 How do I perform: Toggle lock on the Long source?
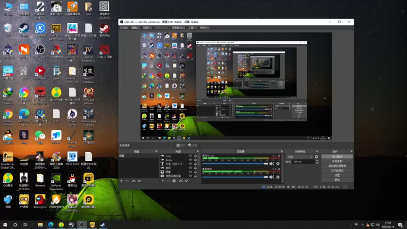pyautogui.click(x=195, y=156)
